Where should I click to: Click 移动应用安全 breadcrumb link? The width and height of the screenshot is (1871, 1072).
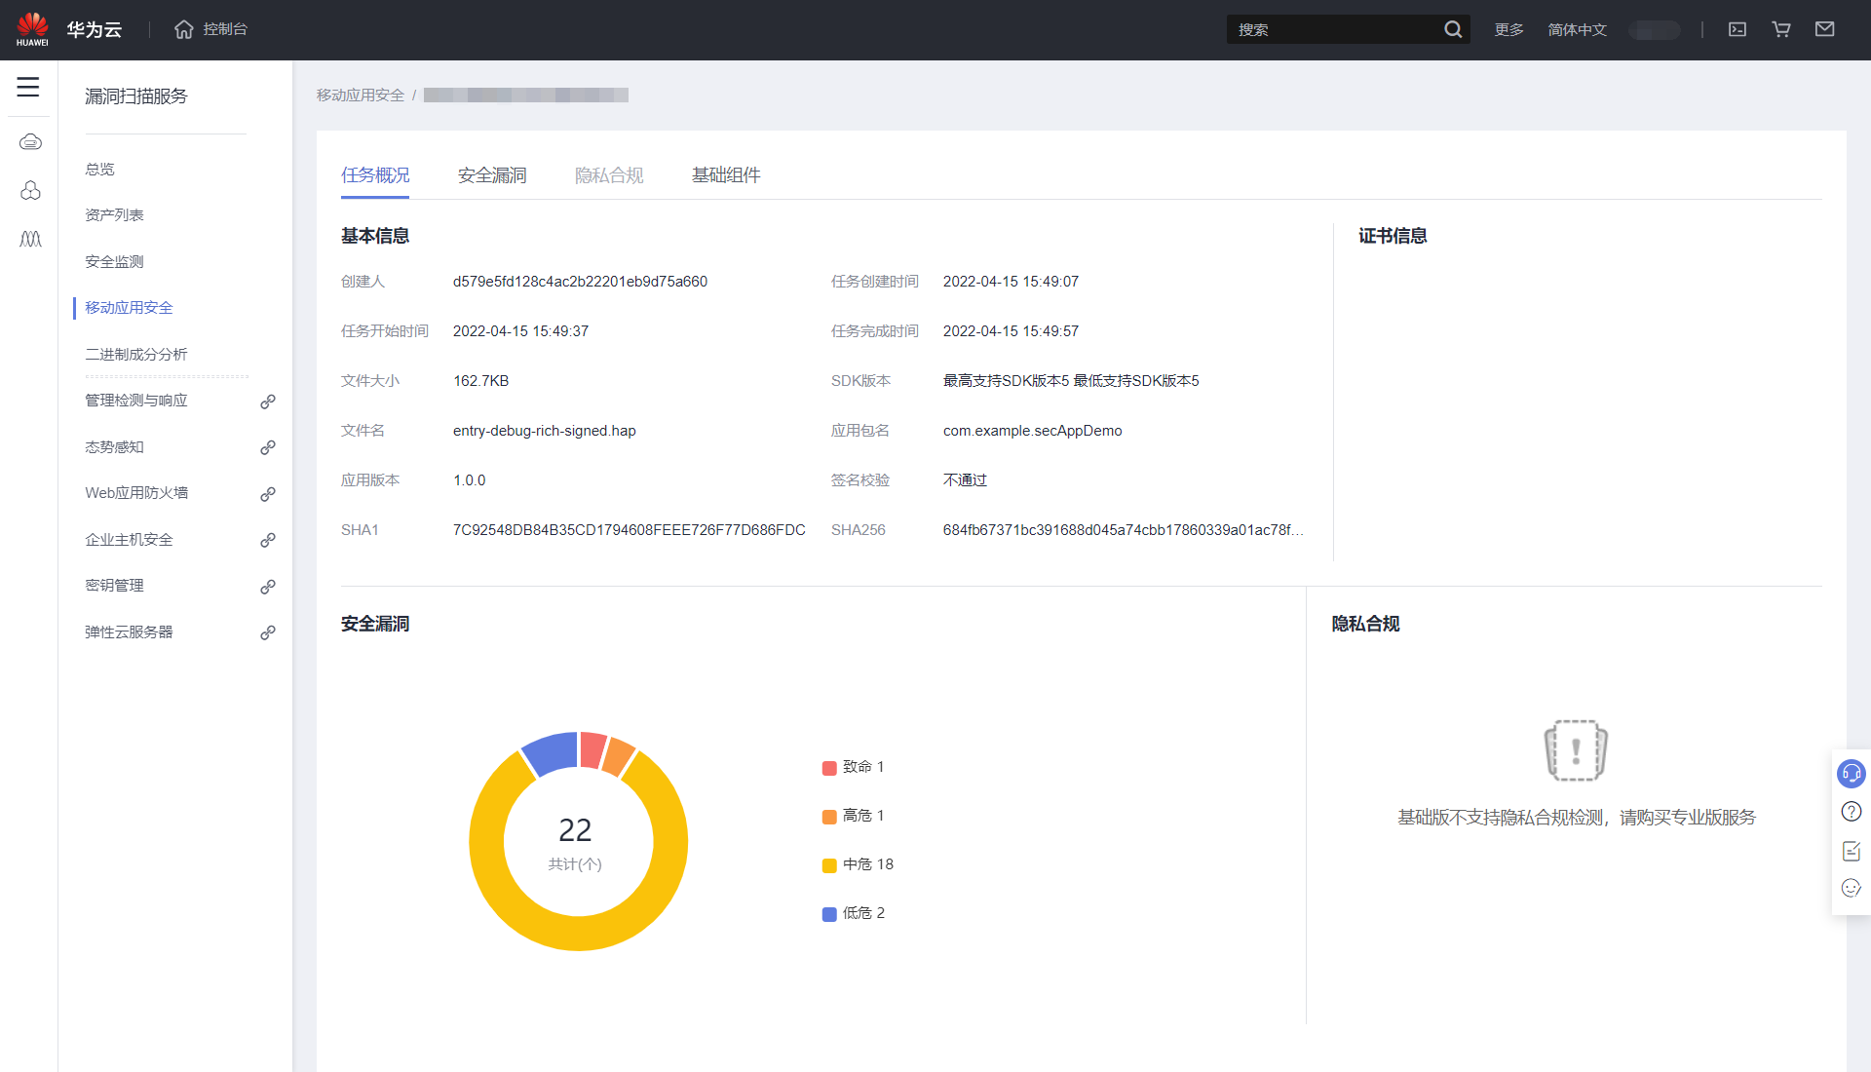[x=360, y=95]
